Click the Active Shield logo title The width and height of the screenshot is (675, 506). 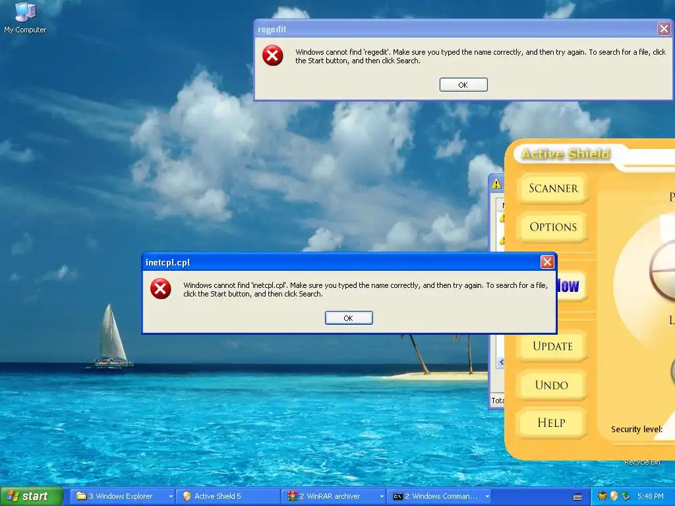(566, 154)
